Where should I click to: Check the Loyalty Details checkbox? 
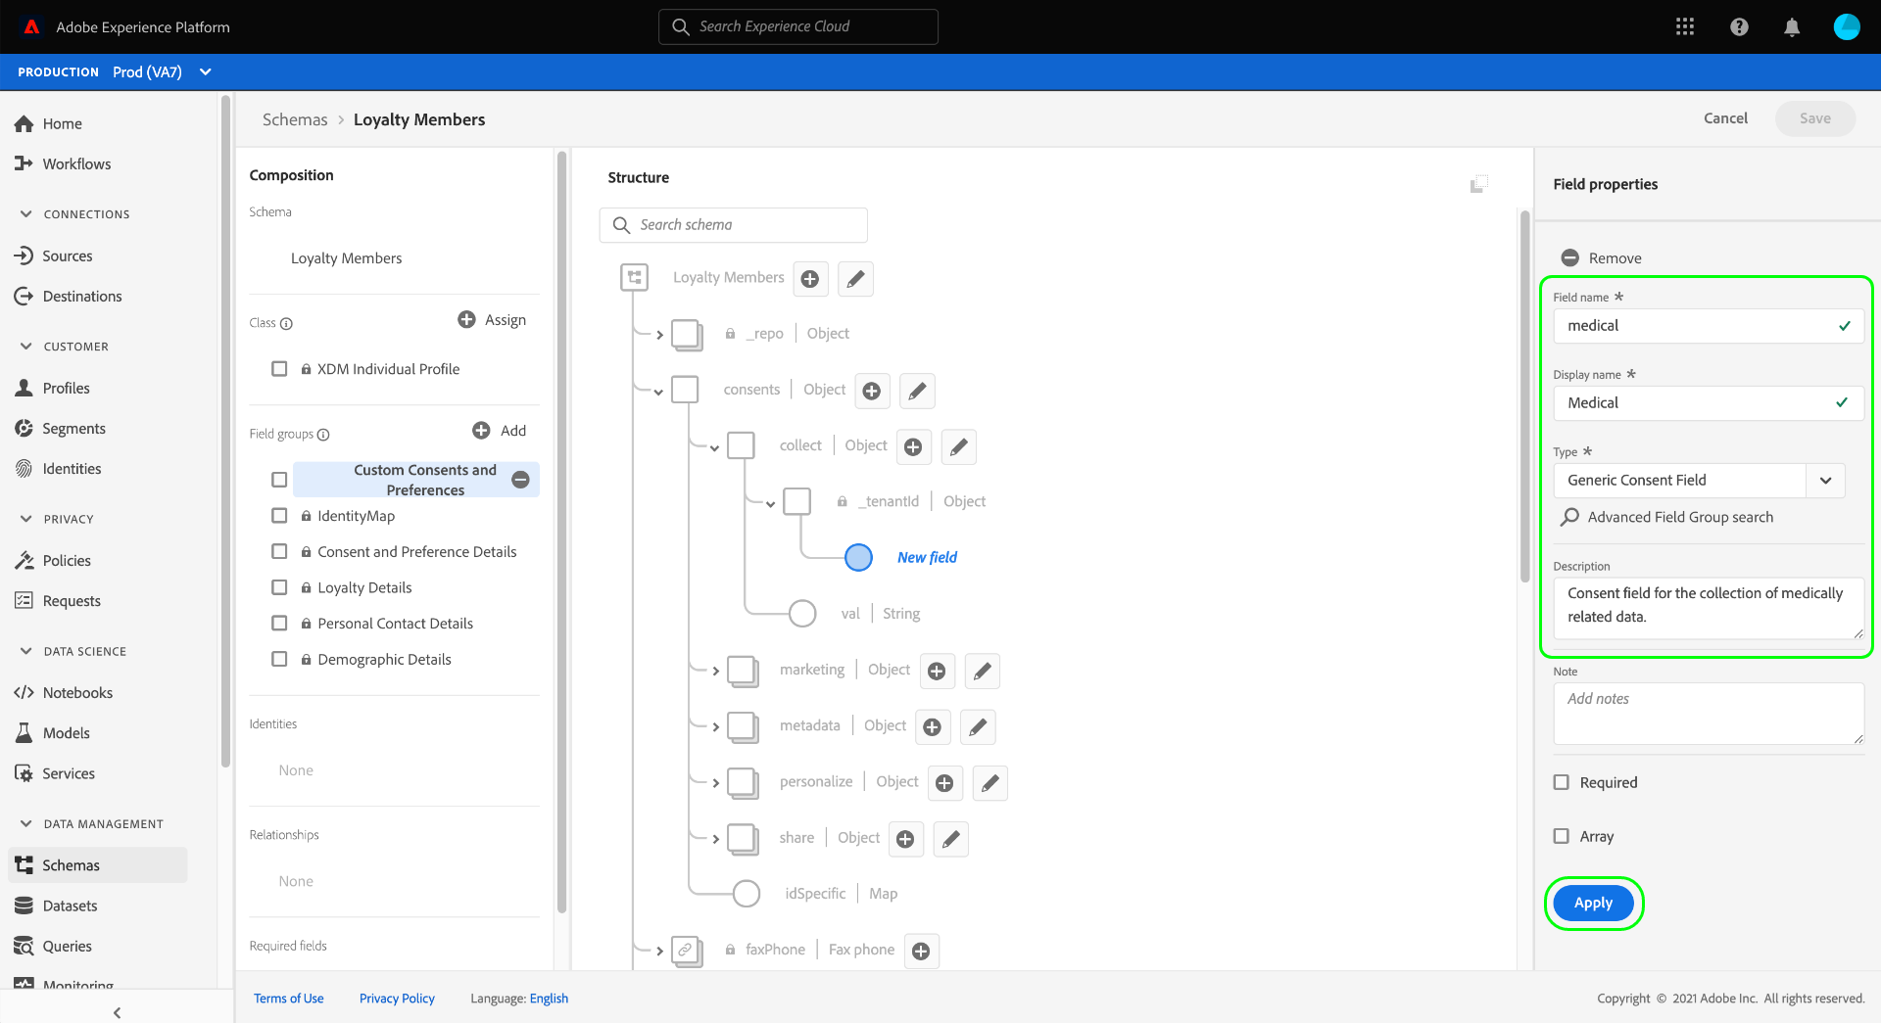coord(279,587)
